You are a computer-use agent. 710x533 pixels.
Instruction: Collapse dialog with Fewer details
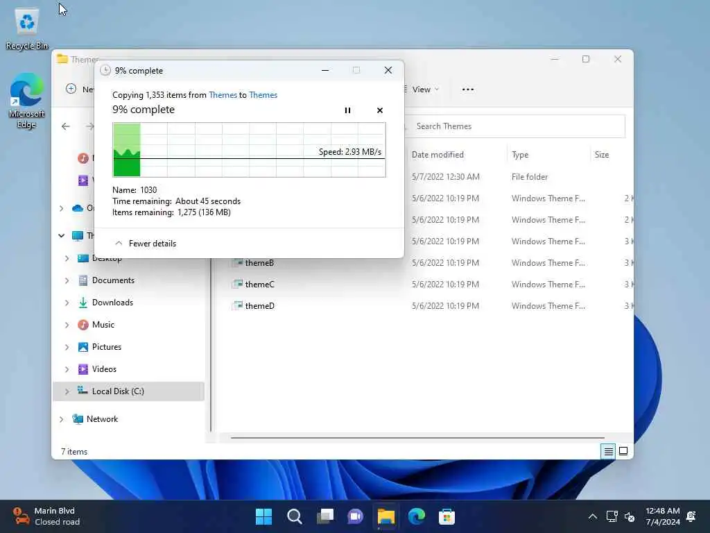[x=146, y=244]
